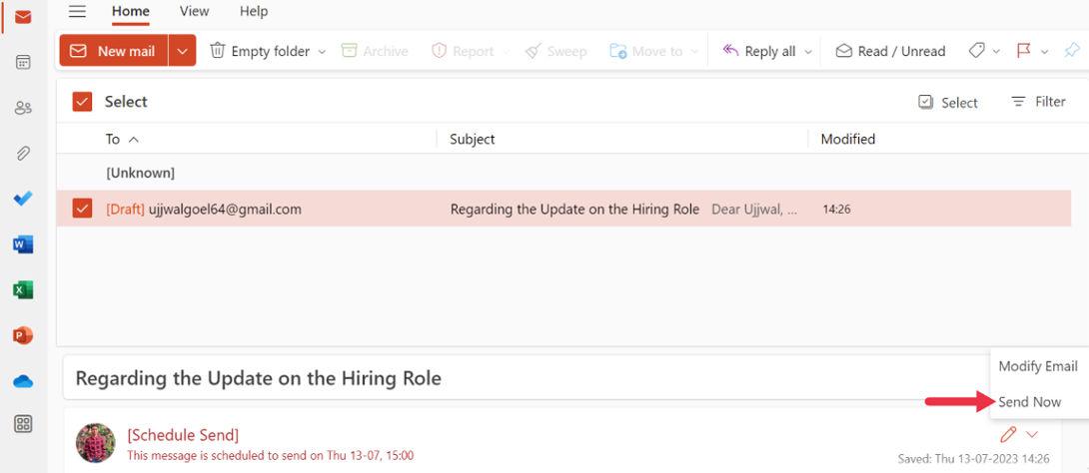1089x473 pixels.
Task: Open the Files paperclip icon in sidebar
Action: pyautogui.click(x=23, y=153)
